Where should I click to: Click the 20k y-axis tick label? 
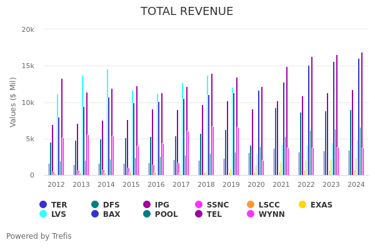[x=27, y=29]
